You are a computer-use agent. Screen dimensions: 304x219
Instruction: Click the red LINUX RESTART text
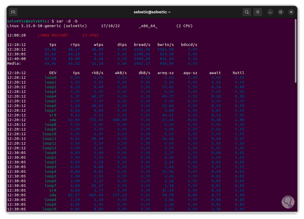pyautogui.click(x=53, y=35)
